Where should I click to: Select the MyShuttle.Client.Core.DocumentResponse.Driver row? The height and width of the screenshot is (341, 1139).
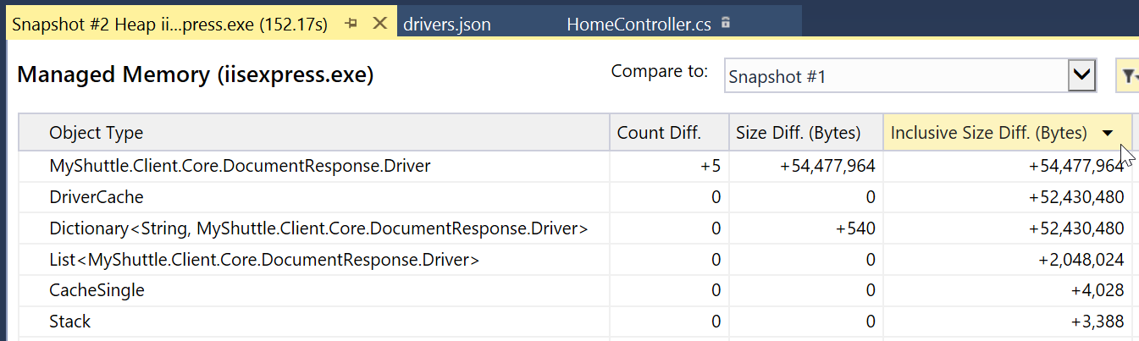pyautogui.click(x=240, y=166)
